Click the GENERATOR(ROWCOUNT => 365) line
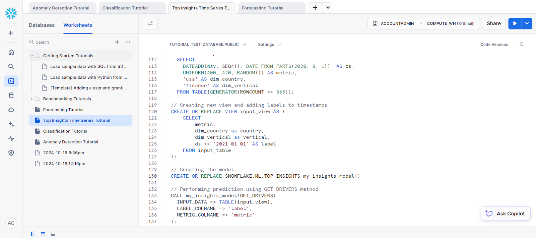This screenshot has width=536, height=238. [235, 92]
